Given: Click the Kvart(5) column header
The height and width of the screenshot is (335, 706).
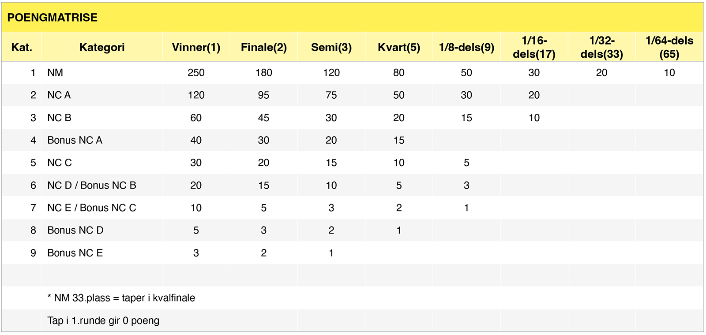Looking at the screenshot, I should (399, 47).
